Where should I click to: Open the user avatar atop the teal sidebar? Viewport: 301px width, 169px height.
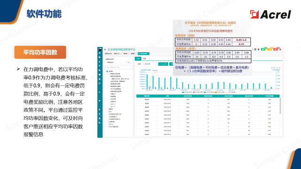(x=100, y=49)
